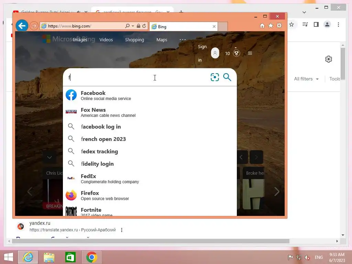This screenshot has width=352, height=264.
Task: Choose the facebook log in suggestion
Action: (150, 126)
